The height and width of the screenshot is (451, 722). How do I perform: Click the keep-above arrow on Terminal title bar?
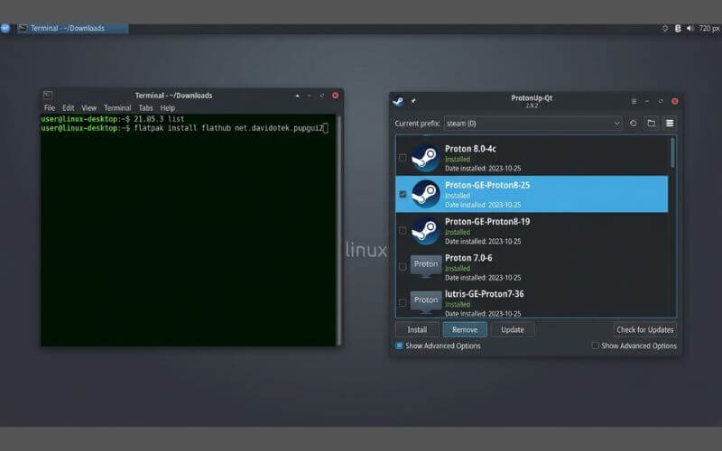click(297, 96)
